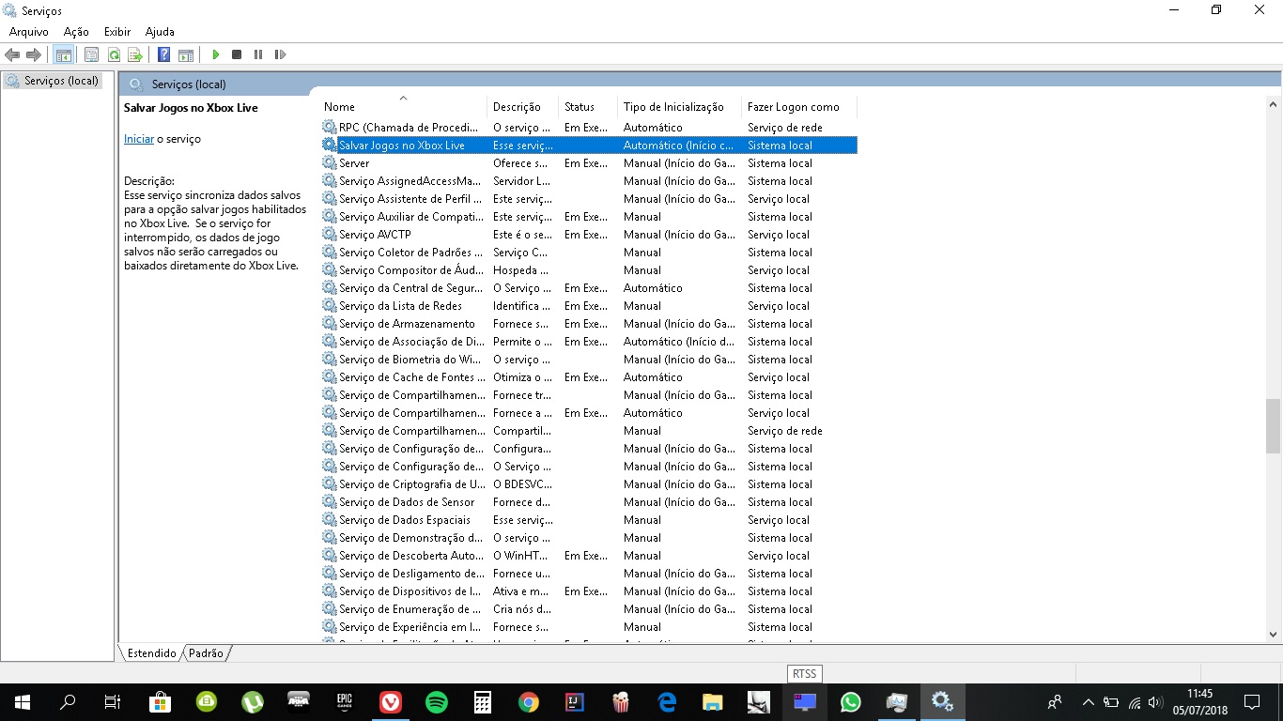Open Windows Start menu on the taskbar
1283x721 pixels.
[x=23, y=702]
